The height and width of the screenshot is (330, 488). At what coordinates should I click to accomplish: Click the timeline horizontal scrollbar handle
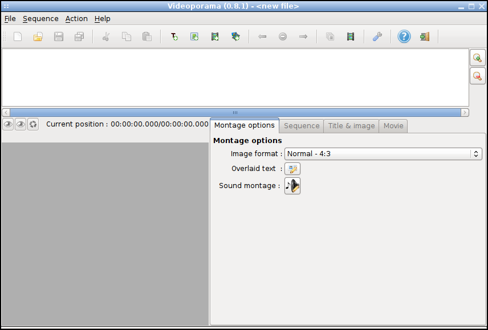(x=235, y=113)
